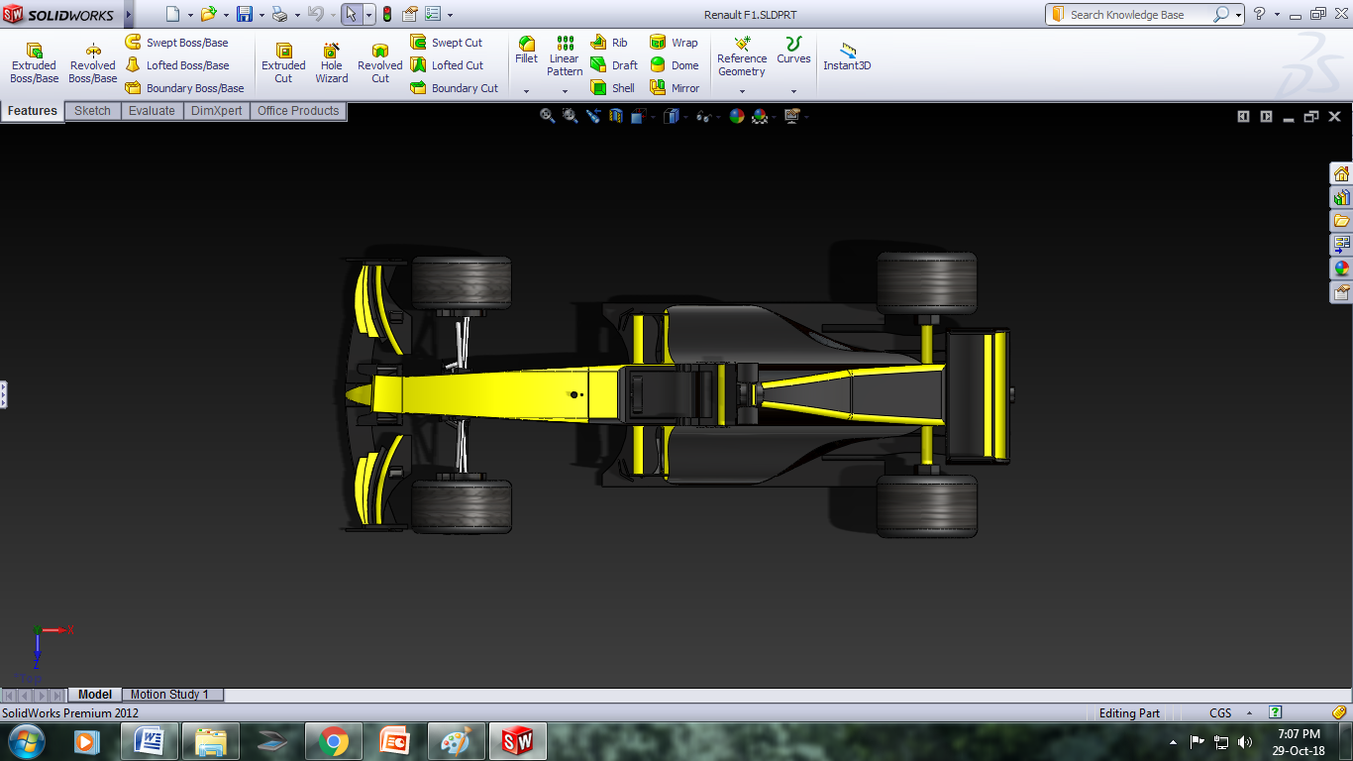Viewport: 1353px width, 761px height.
Task: Click the Rebuild traffic light icon
Action: [386, 14]
